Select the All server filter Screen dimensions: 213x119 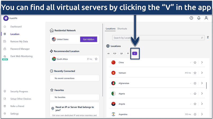tap(108, 53)
